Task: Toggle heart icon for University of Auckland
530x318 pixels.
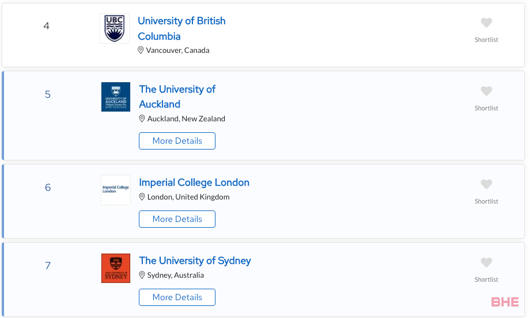Action: tap(486, 91)
